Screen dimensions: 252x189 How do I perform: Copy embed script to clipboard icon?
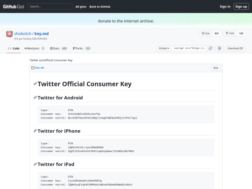pos(210,49)
